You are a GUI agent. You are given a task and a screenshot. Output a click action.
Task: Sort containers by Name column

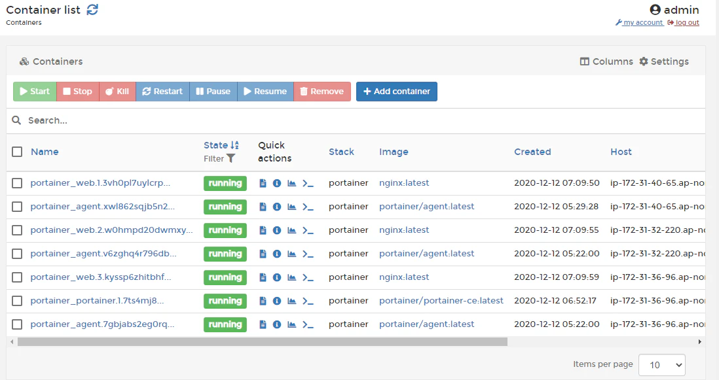(x=45, y=152)
